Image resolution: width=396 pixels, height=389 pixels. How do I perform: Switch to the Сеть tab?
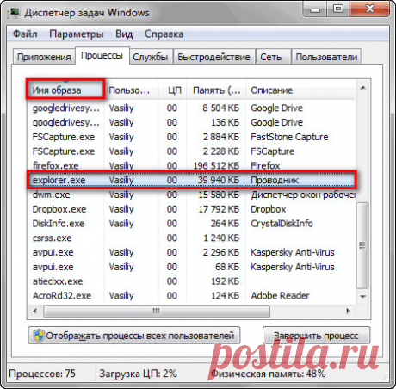(271, 57)
